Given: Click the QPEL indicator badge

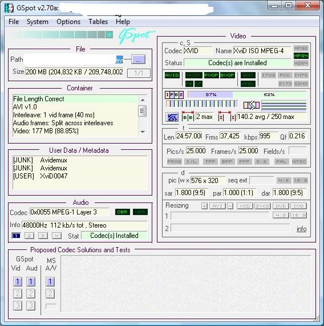Looking at the screenshot, I should tap(248, 84).
